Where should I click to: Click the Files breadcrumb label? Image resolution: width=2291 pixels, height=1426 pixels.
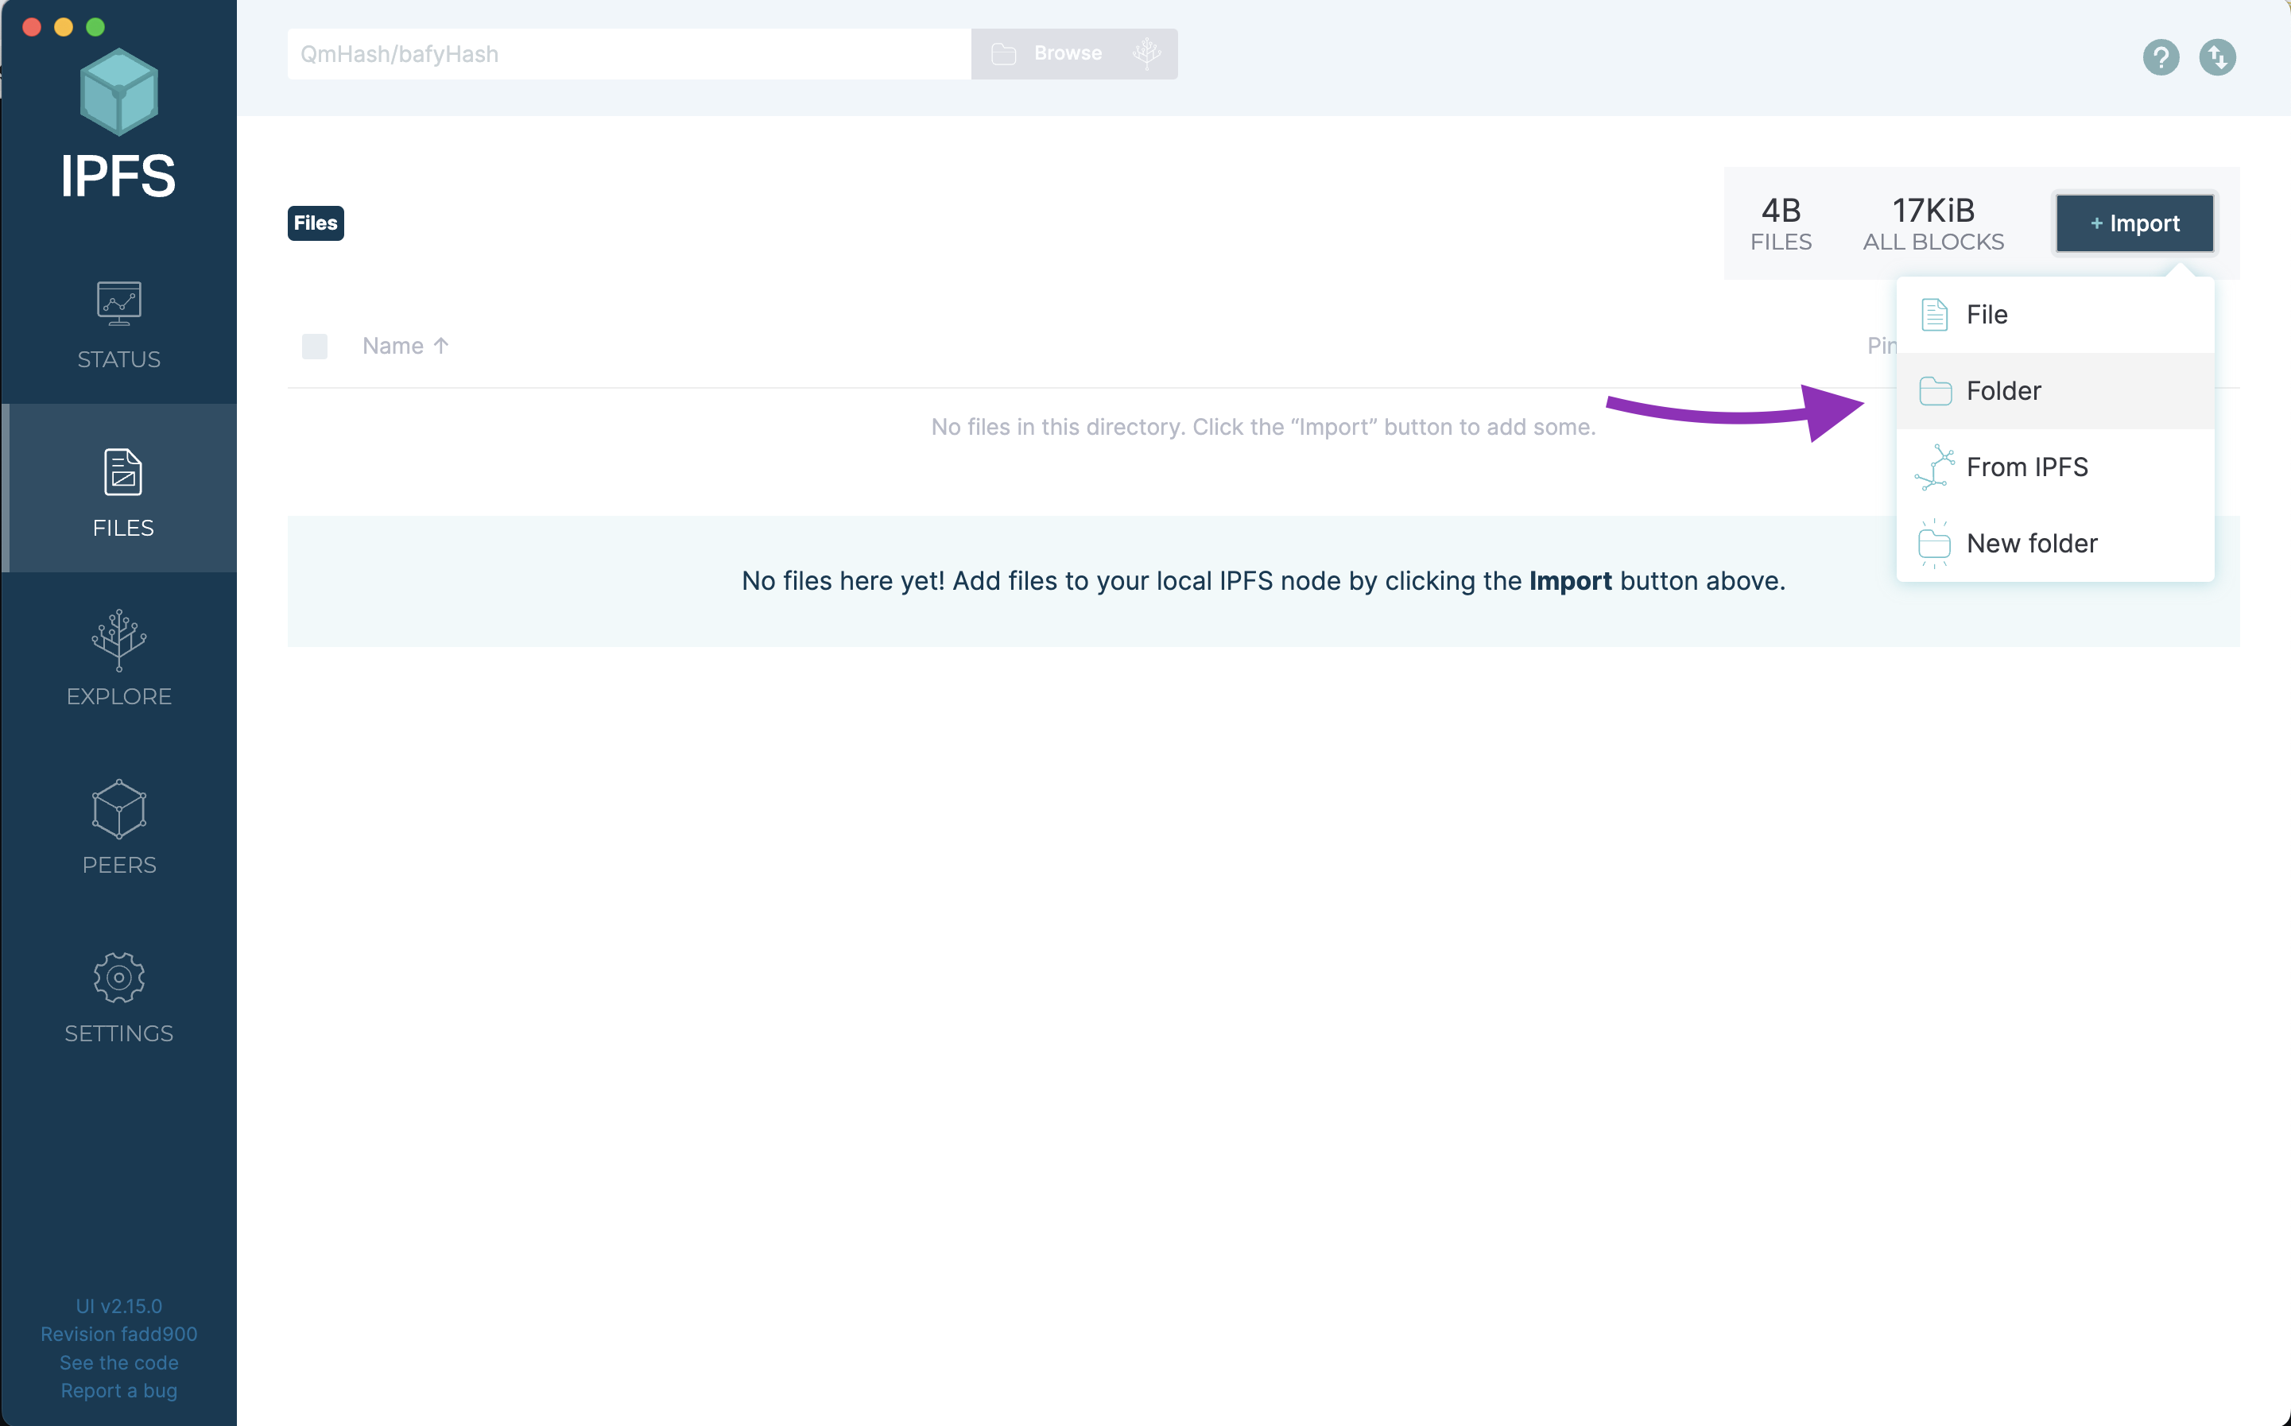[x=316, y=223]
